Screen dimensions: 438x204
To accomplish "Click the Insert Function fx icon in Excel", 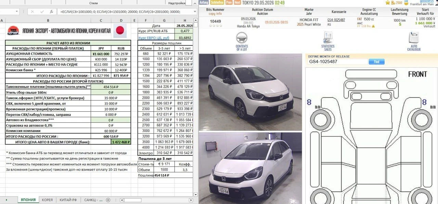I will 51,11.
